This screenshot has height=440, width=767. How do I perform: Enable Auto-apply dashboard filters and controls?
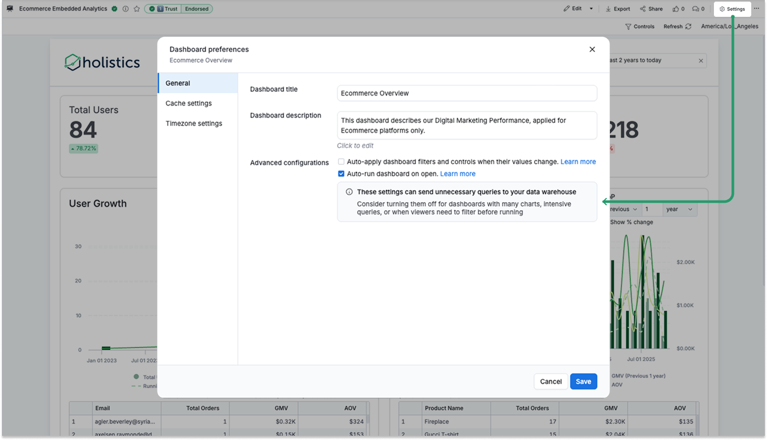pyautogui.click(x=341, y=162)
